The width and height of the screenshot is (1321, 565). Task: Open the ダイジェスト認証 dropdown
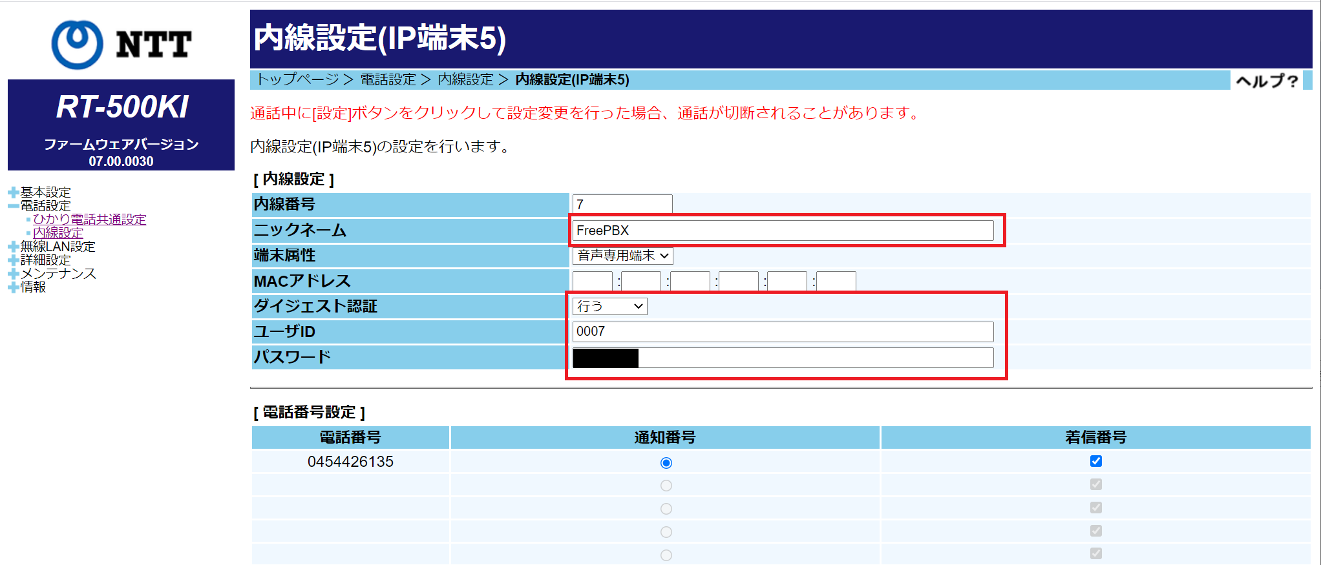(x=609, y=306)
